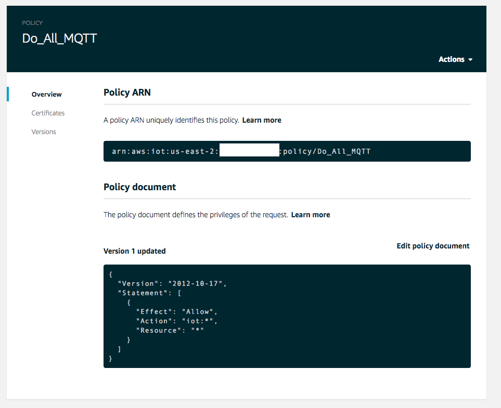Open the Actions dropdown menu
The image size is (501, 408).
coord(455,59)
